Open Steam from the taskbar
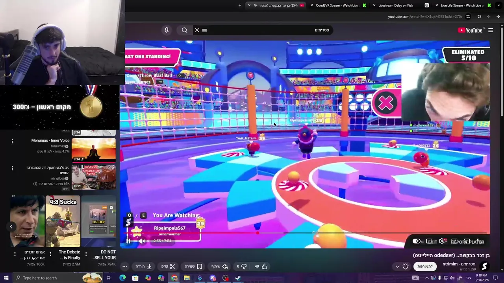 [238, 278]
